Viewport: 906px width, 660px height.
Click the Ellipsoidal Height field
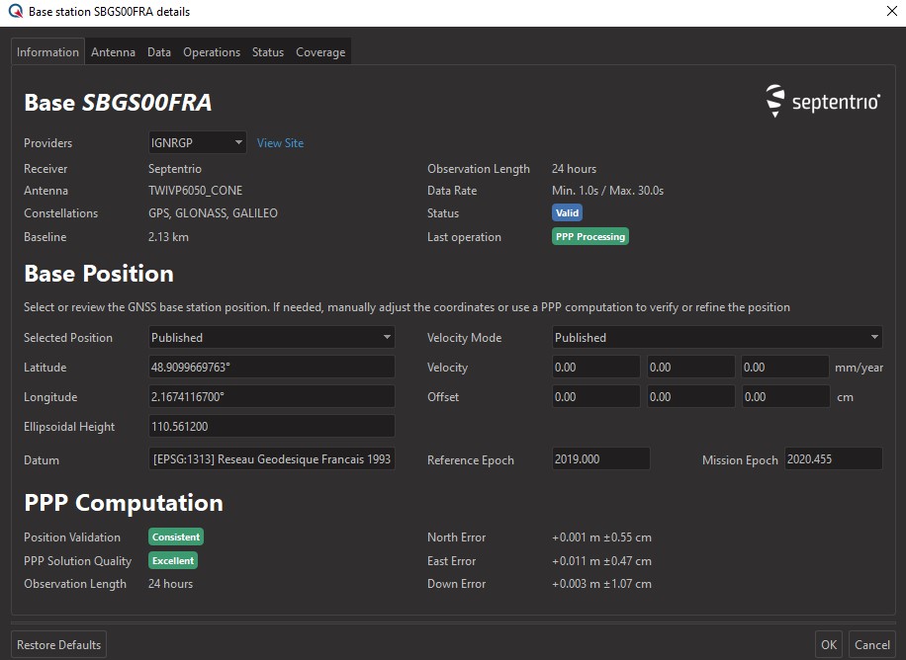(x=271, y=427)
